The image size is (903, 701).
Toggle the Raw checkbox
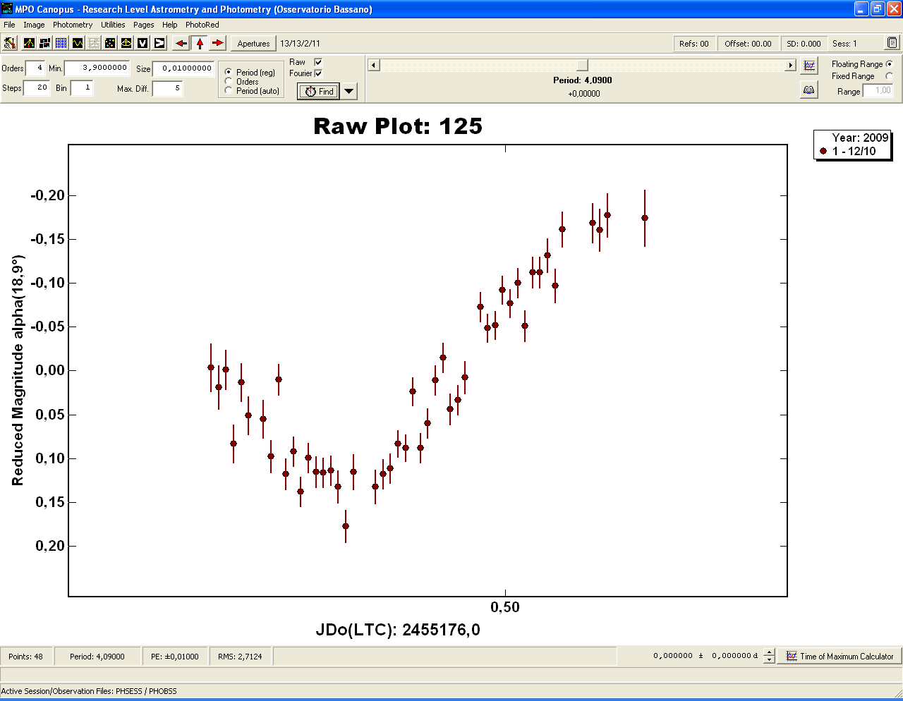tap(318, 62)
